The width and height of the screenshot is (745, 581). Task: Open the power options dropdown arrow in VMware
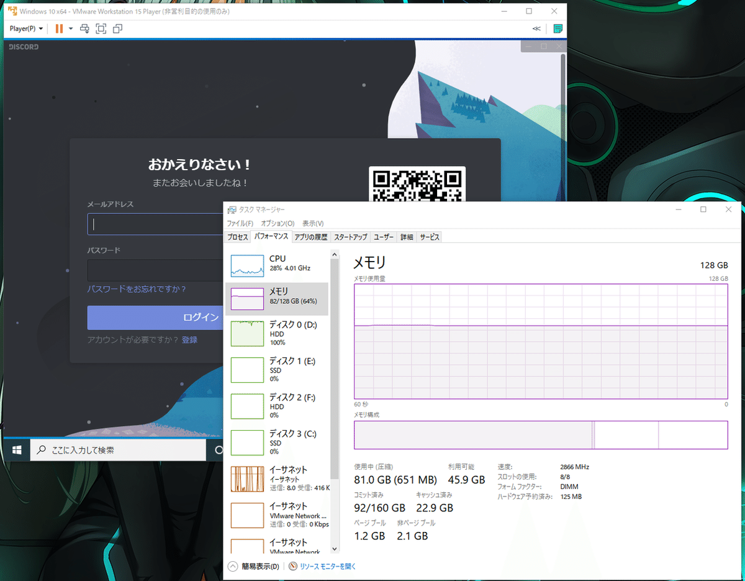[70, 29]
